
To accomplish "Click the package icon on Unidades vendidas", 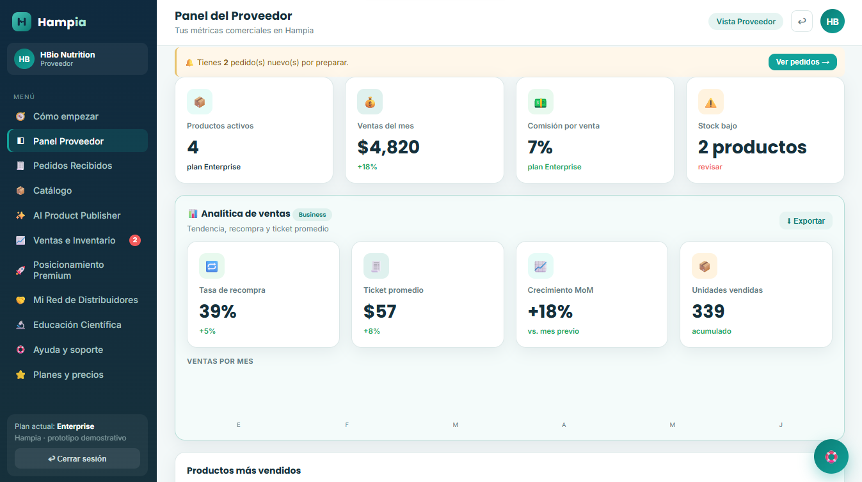I will [705, 266].
